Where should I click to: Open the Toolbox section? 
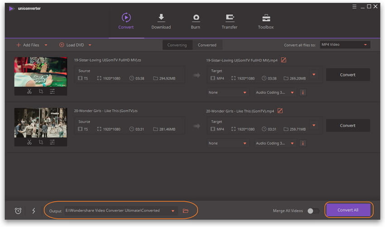pyautogui.click(x=266, y=21)
